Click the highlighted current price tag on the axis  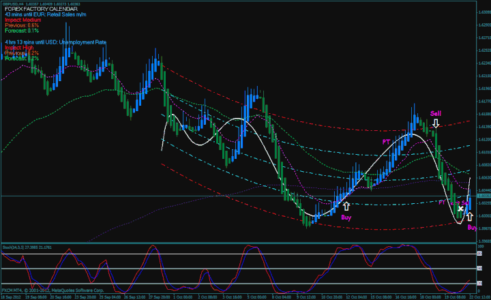click(x=483, y=196)
